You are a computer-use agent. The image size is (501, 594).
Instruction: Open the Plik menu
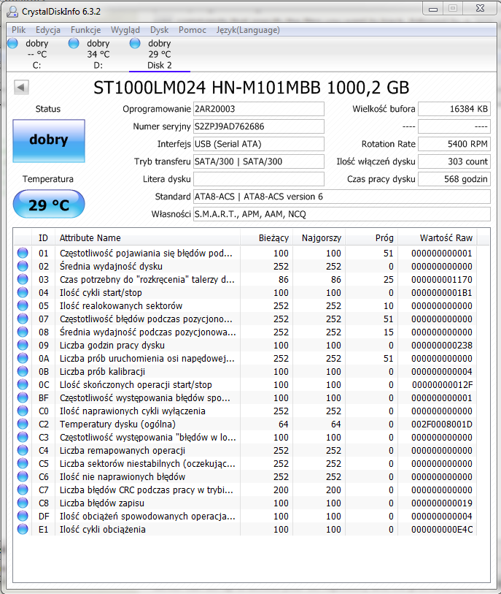pos(18,30)
